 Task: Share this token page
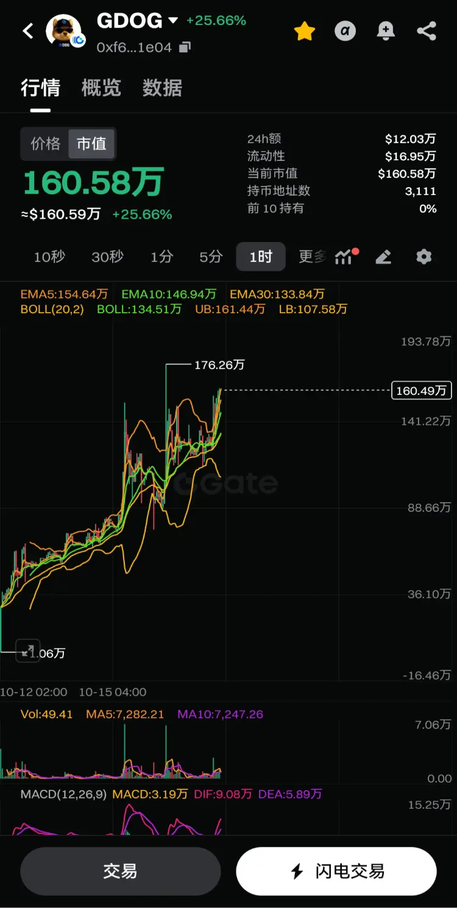point(427,31)
